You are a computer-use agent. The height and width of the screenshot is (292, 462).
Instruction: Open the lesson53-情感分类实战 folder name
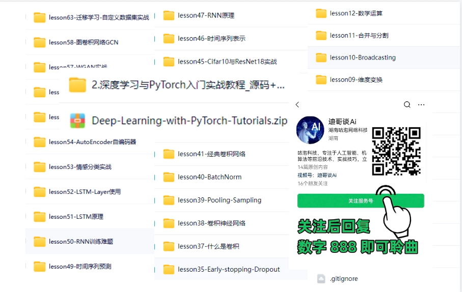(x=80, y=167)
